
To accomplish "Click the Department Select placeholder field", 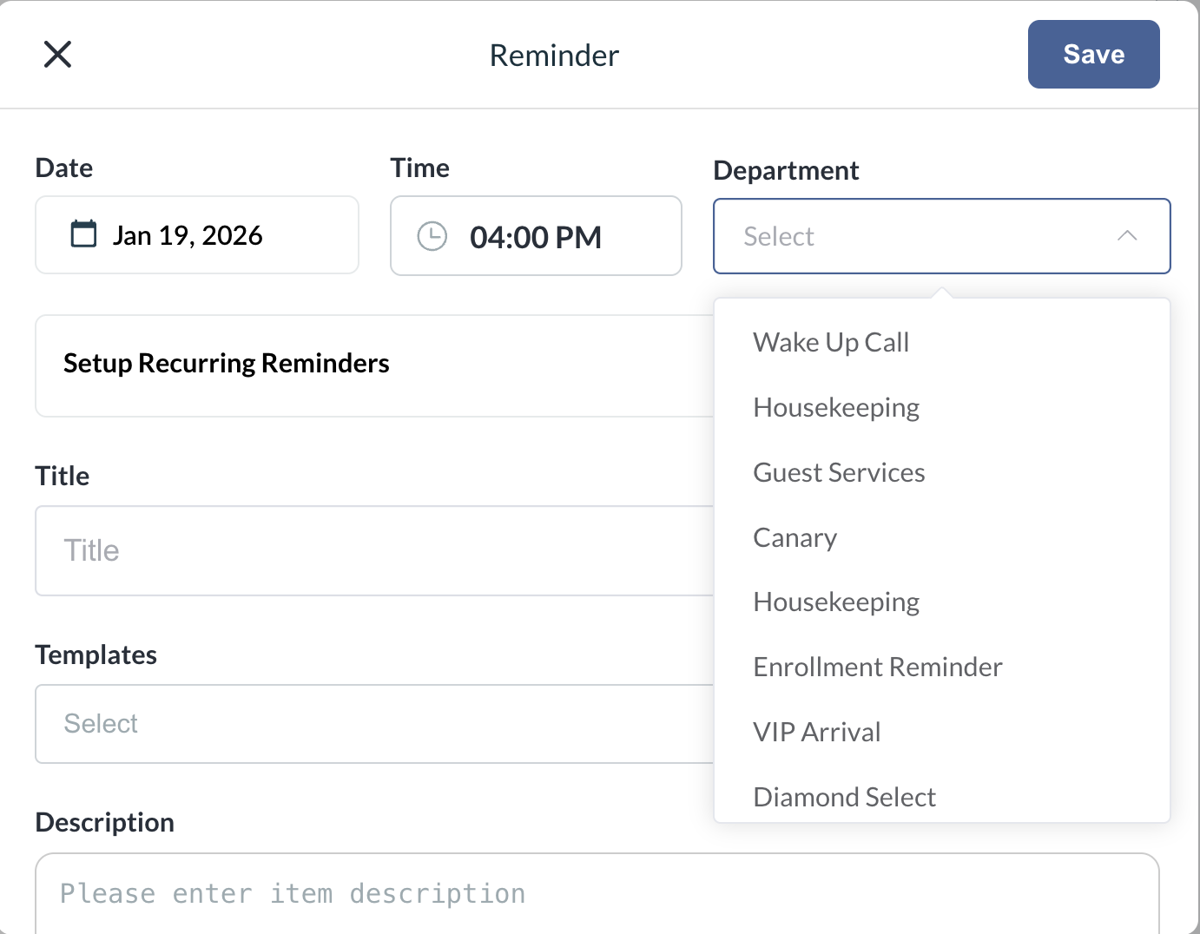I will point(942,236).
